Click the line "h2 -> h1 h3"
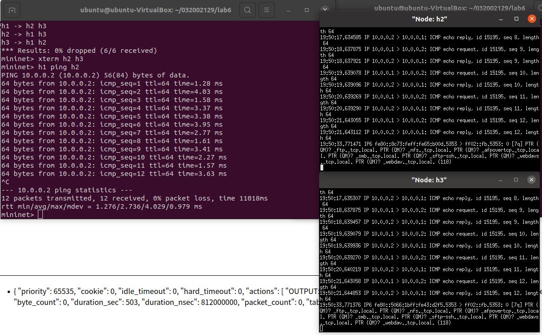The image size is (542, 335). (24, 34)
